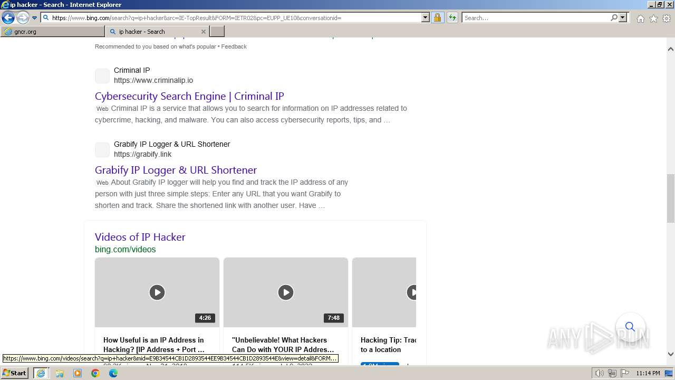675x380 pixels.
Task: Click the page scrollbar down arrow
Action: click(x=671, y=354)
